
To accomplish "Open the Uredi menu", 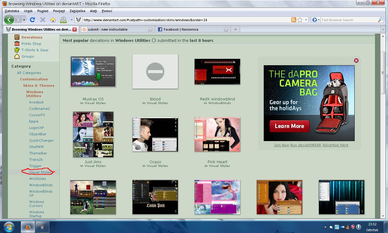I will [x=28, y=11].
